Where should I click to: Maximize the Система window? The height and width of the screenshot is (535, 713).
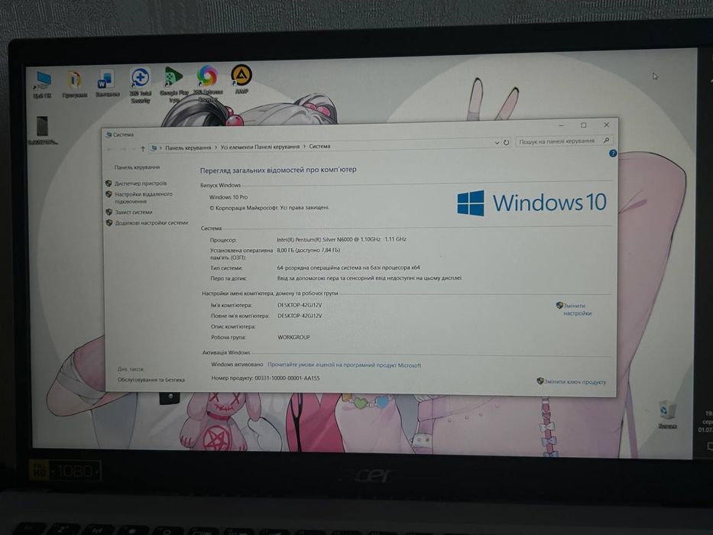pyautogui.click(x=583, y=125)
